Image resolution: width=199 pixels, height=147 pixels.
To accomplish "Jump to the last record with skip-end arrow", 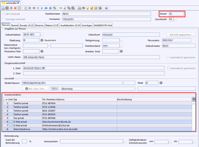I will pyautogui.click(x=50, y=8).
